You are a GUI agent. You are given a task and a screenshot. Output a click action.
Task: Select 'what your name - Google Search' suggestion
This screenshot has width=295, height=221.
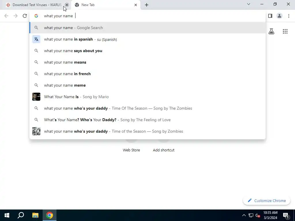[147, 28]
